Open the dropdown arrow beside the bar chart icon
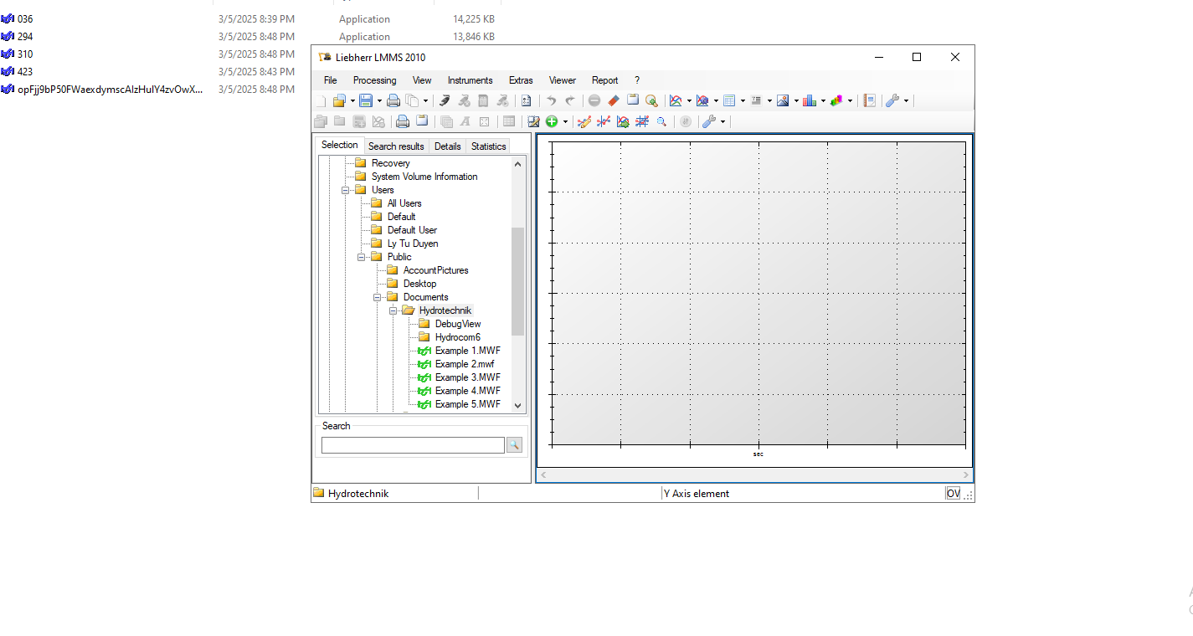 [x=823, y=101]
